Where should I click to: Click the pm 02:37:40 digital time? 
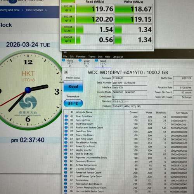(x=28, y=140)
